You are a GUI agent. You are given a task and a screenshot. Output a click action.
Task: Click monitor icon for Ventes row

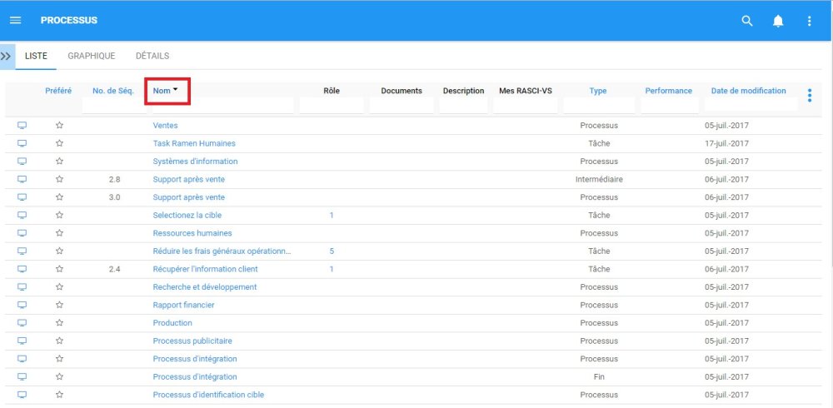point(22,126)
